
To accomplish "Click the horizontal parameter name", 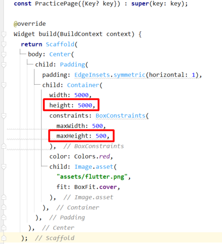I will pyautogui.click(x=168, y=75).
